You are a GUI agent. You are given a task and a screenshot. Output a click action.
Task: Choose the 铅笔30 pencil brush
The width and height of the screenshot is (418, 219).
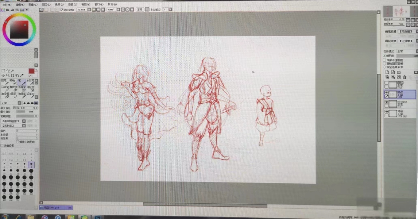(30, 95)
